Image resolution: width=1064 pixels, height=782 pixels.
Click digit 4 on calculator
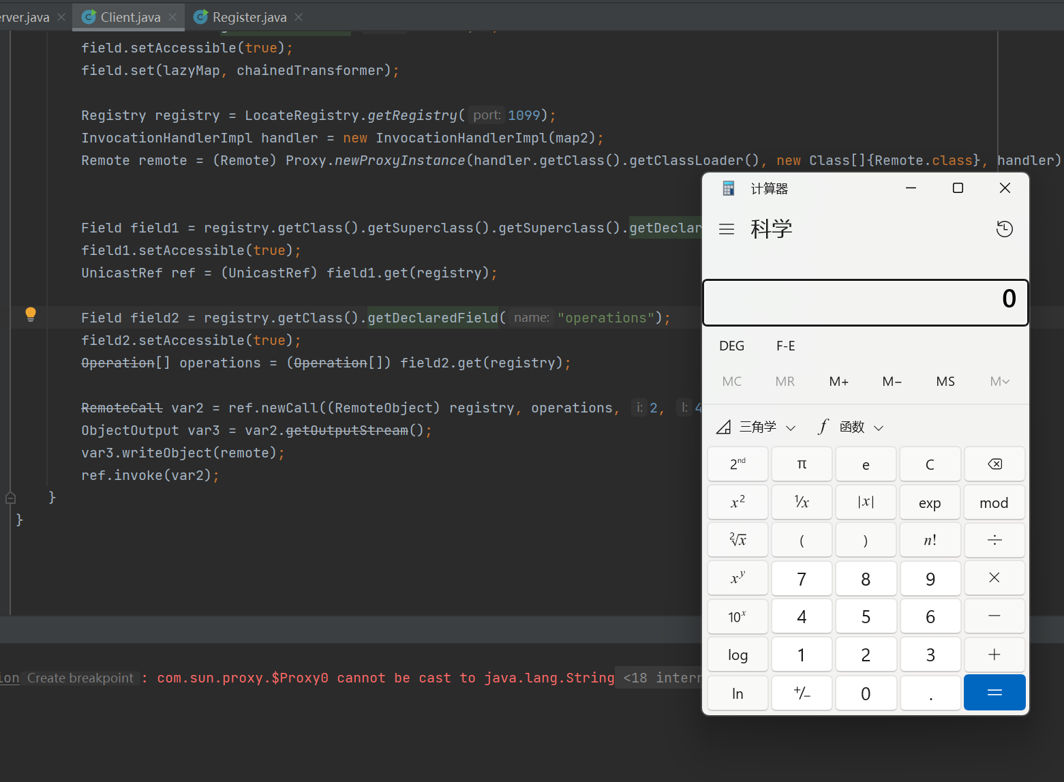click(802, 617)
